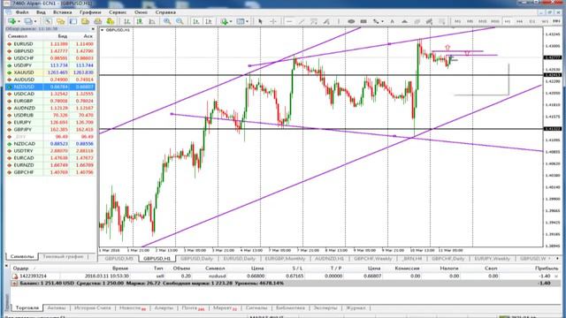Switch to line chart icon

152,21
